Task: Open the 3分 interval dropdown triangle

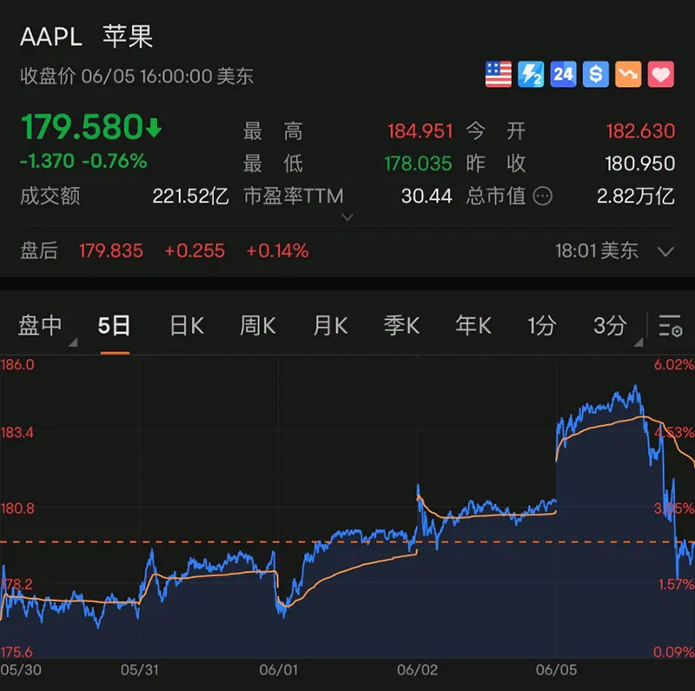Action: 639,342
